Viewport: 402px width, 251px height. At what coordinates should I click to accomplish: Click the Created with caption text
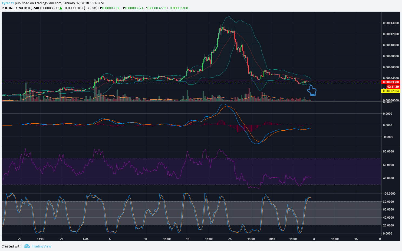tap(11, 246)
